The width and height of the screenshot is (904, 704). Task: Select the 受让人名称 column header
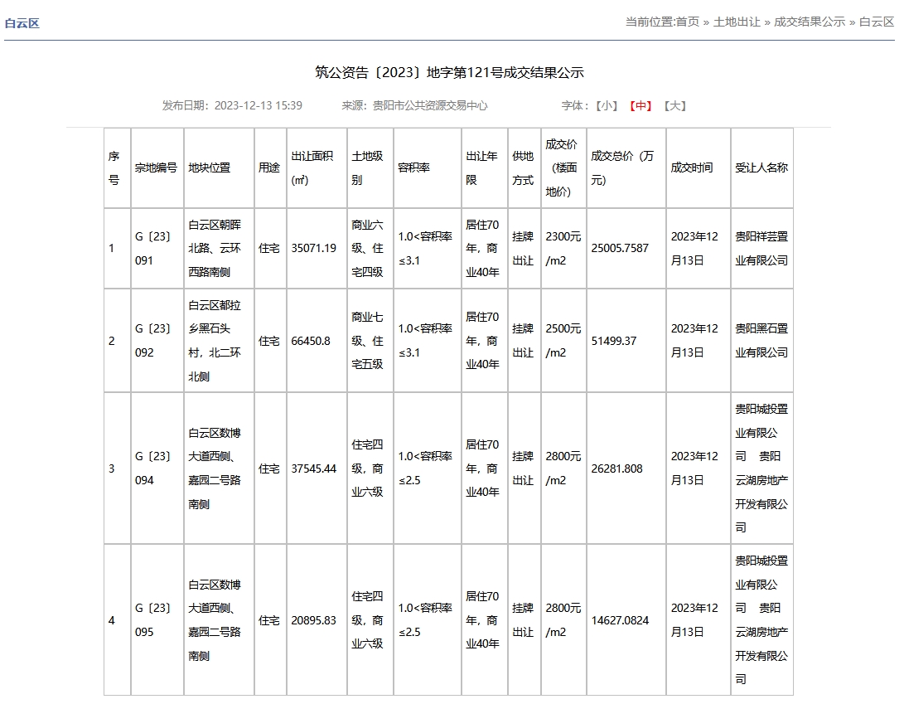(x=761, y=168)
